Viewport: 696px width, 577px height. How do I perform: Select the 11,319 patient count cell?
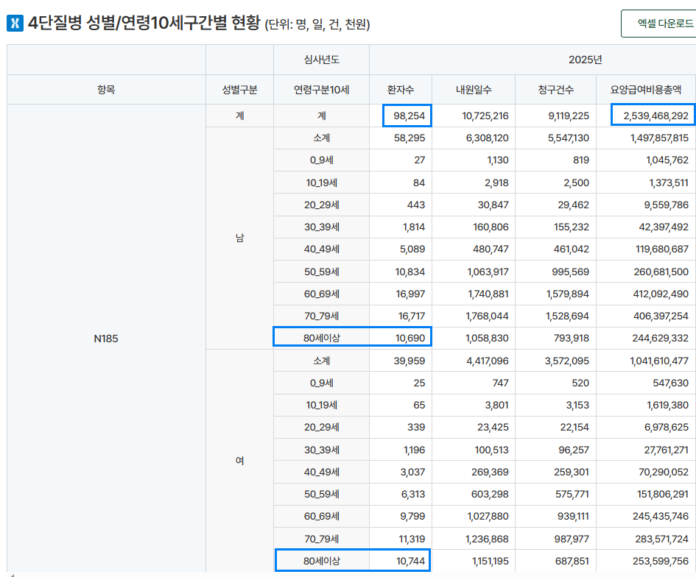[x=401, y=539]
